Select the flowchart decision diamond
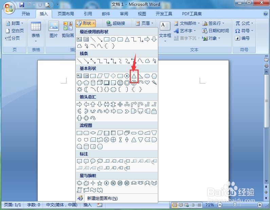The height and width of the screenshot is (210, 270). click(93, 133)
